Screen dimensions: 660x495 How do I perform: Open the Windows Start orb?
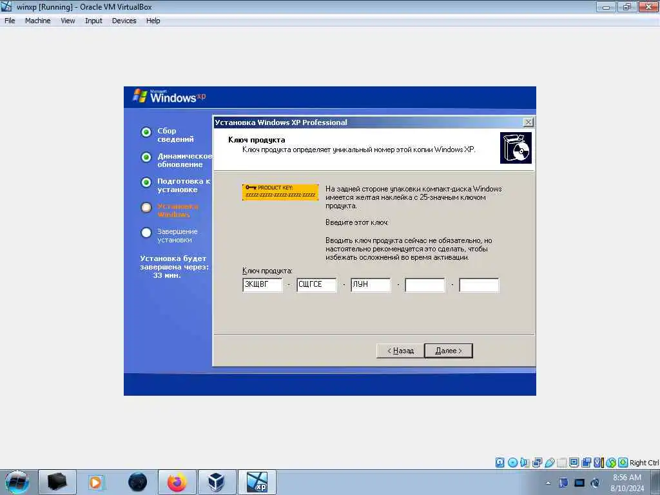click(x=17, y=482)
